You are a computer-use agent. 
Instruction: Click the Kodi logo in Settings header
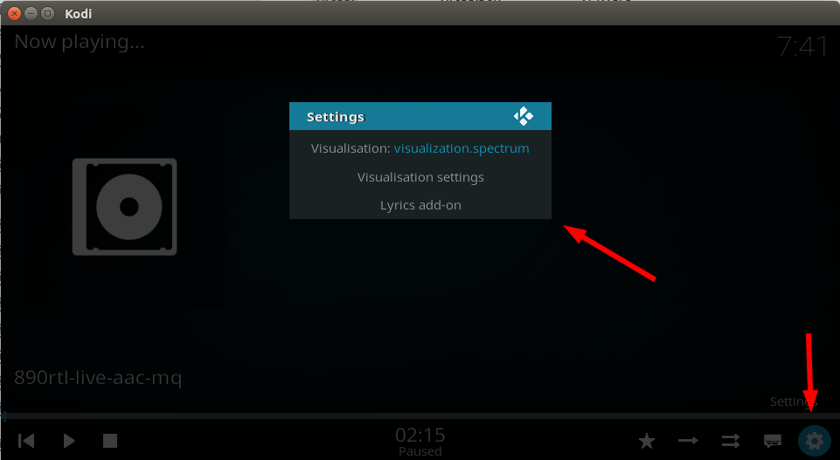tap(523, 116)
